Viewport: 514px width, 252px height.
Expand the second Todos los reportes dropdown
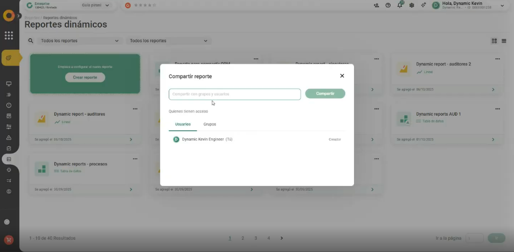168,41
